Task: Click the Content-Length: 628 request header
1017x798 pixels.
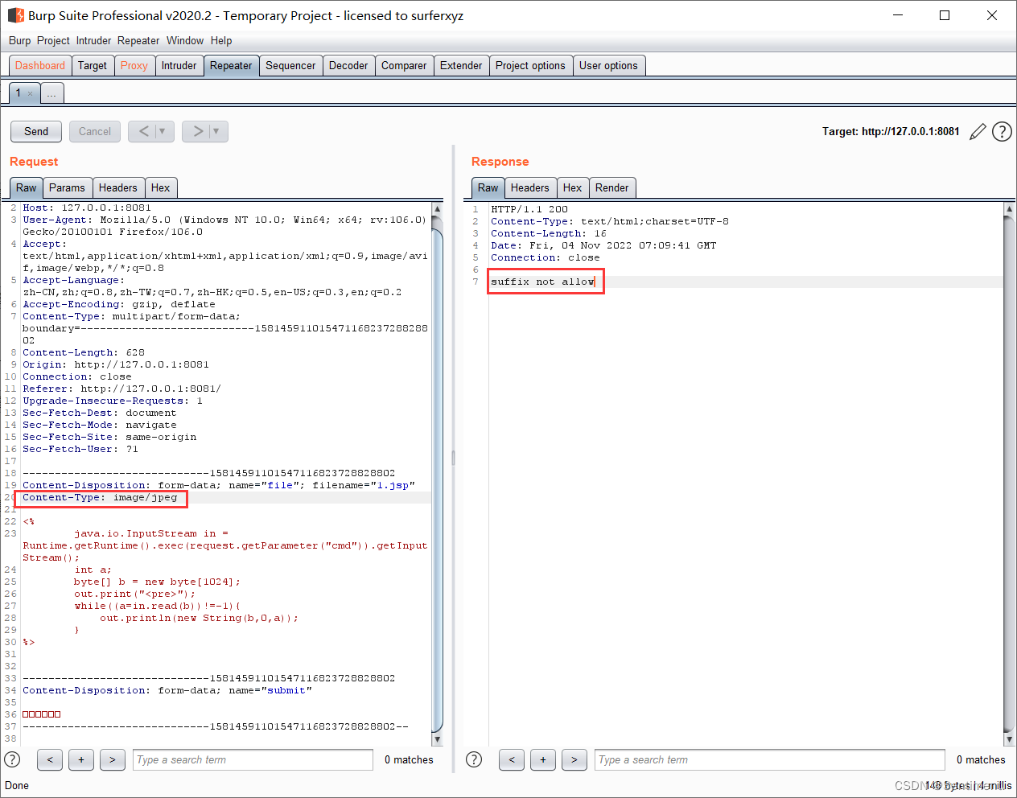Action: point(84,352)
